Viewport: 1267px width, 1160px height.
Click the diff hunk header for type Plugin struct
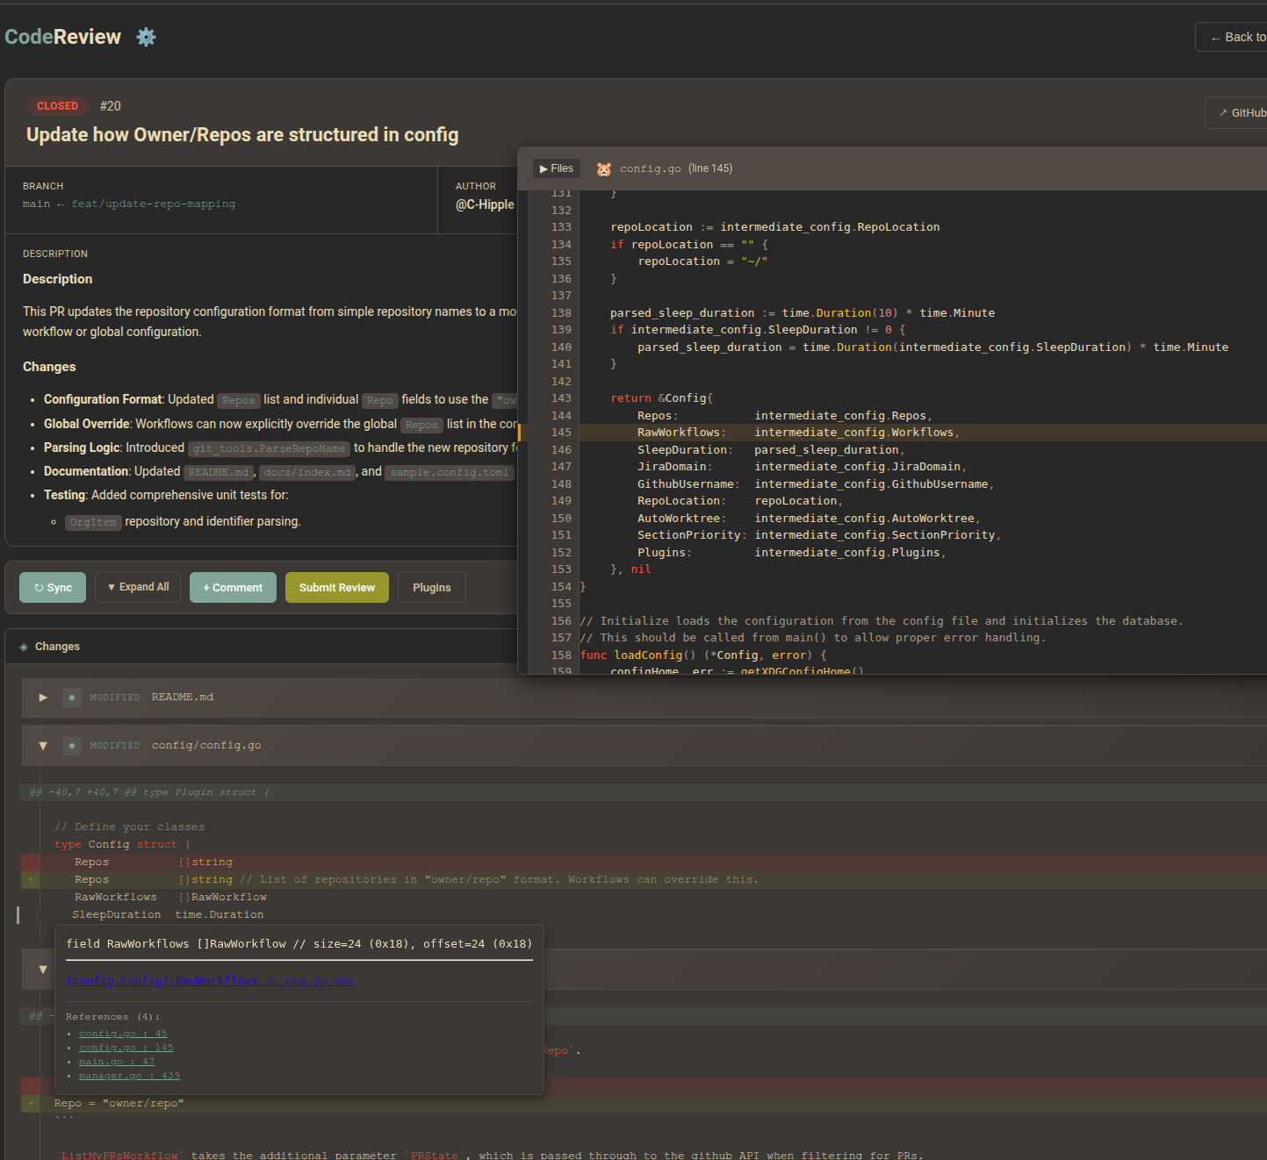tap(643, 792)
